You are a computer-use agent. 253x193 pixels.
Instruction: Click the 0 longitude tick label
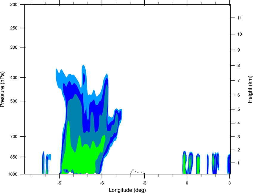187,183
